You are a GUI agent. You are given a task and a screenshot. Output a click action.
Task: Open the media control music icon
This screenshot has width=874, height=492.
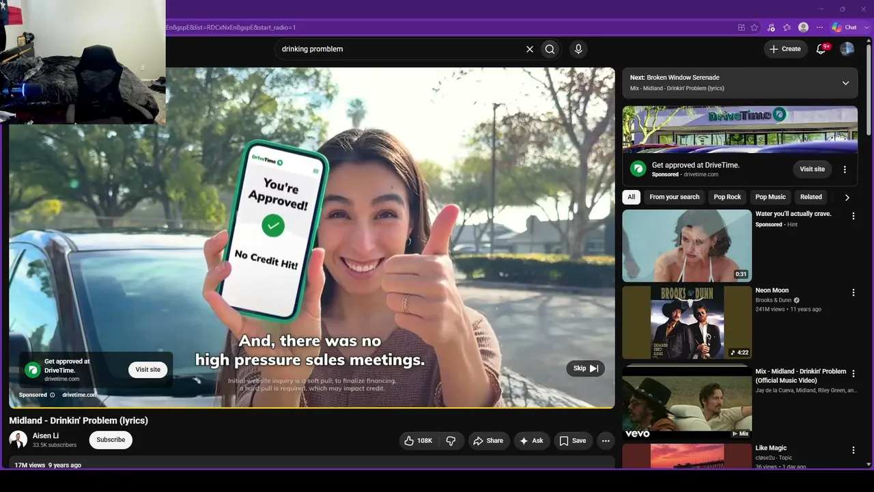click(771, 27)
